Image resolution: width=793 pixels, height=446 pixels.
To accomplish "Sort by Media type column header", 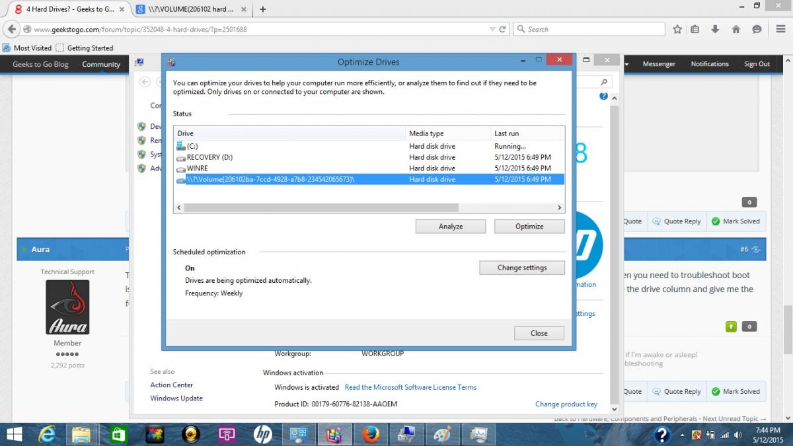I will click(448, 133).
